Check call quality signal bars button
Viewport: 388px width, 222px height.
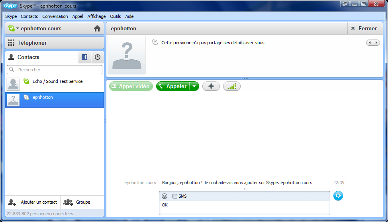(x=232, y=86)
